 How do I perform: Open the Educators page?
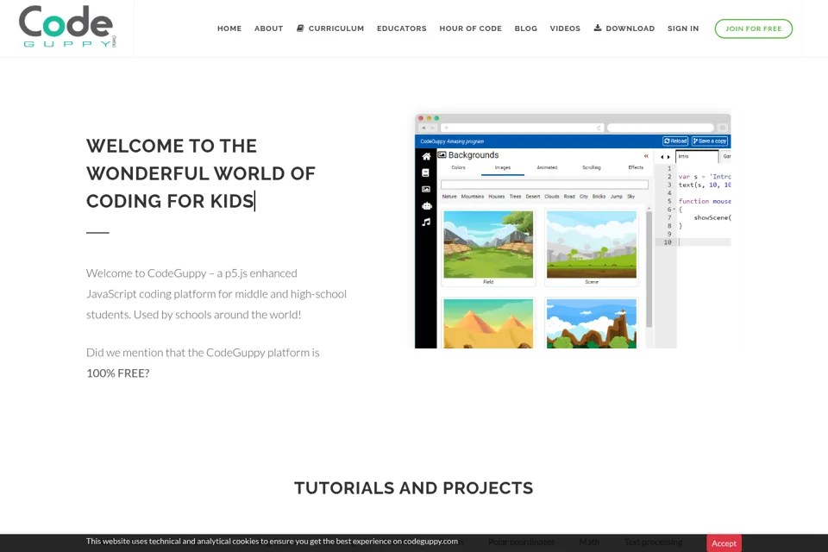[x=401, y=28]
